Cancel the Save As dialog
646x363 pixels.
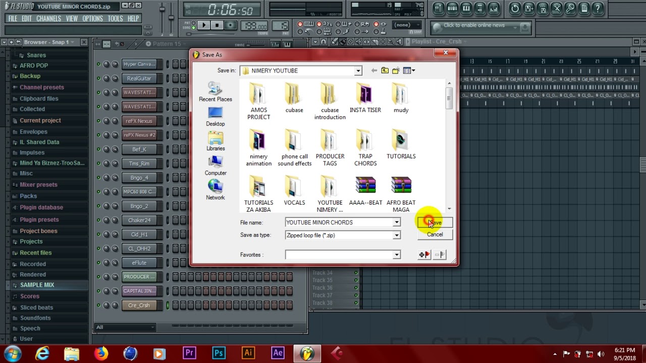tap(435, 234)
